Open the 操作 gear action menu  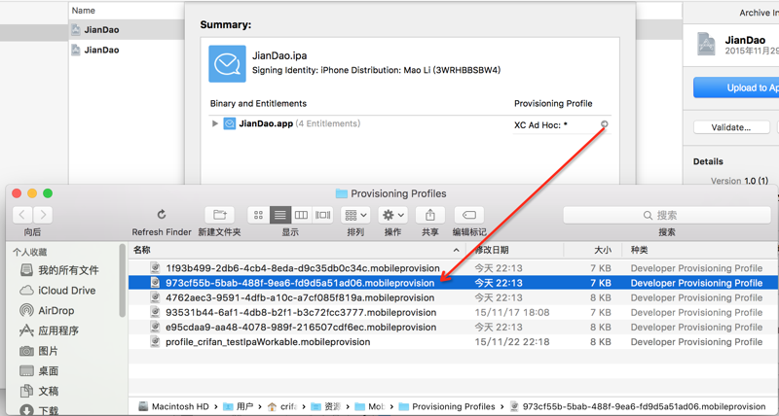[x=393, y=215]
